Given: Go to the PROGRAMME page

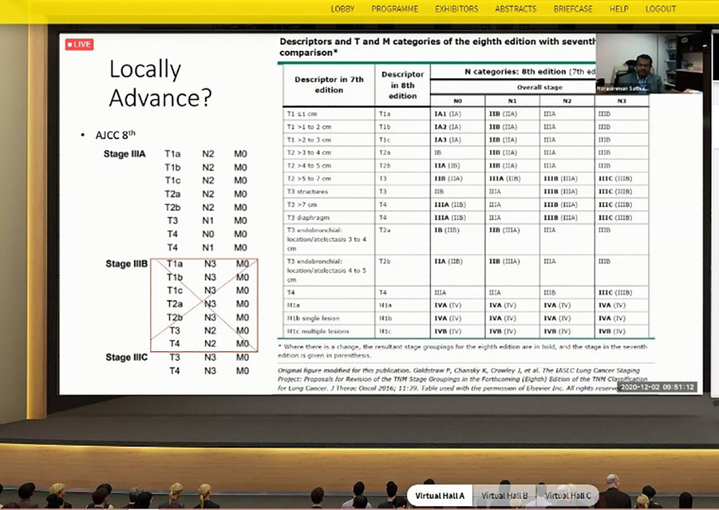Looking at the screenshot, I should click(x=395, y=9).
